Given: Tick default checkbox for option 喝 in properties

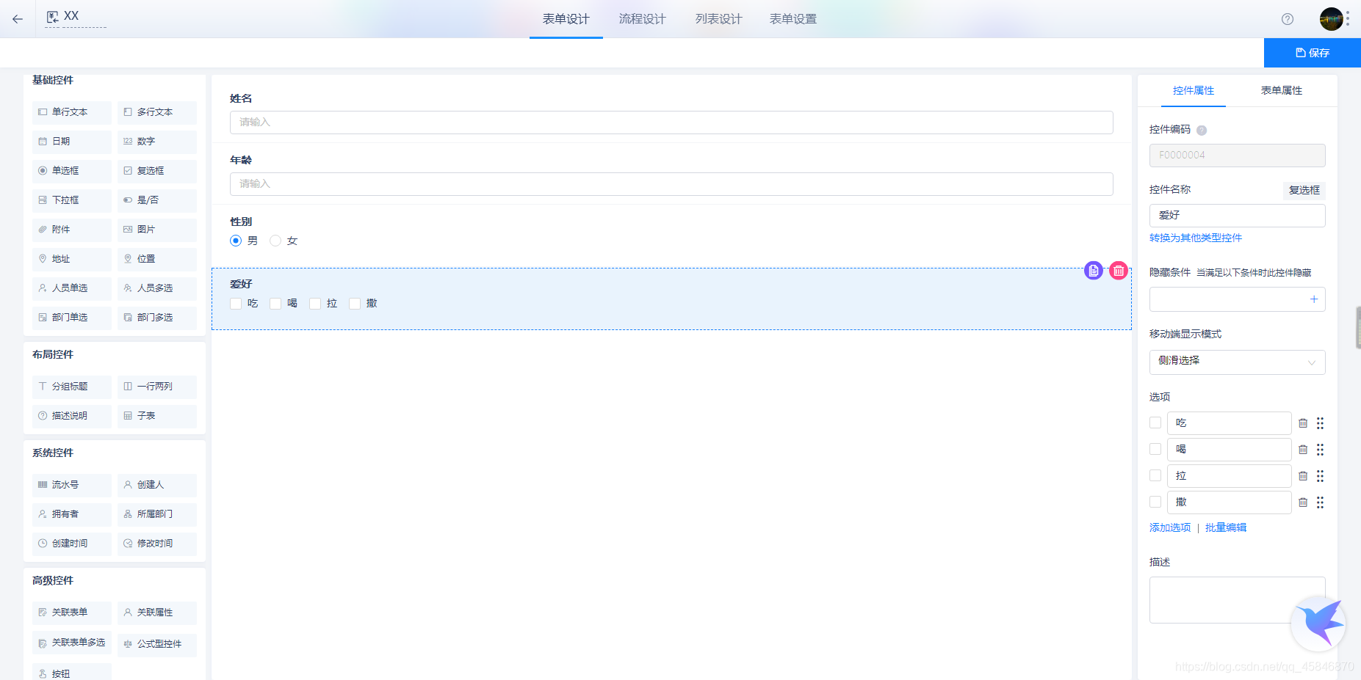Looking at the screenshot, I should (x=1155, y=449).
